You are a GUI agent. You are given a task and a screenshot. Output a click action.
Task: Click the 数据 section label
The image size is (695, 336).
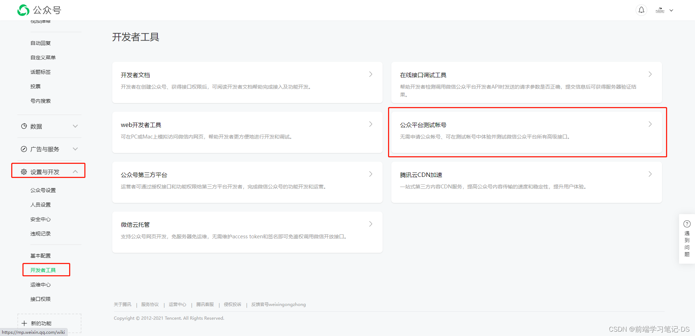pyautogui.click(x=36, y=126)
